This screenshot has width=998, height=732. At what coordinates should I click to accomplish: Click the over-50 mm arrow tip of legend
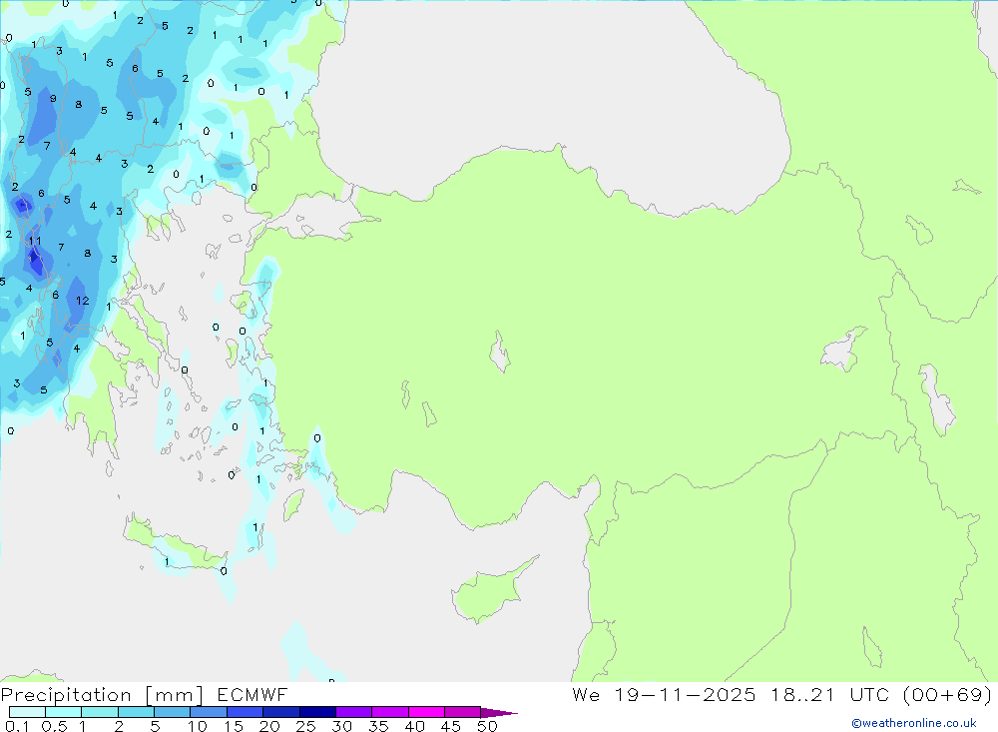pos(499,713)
